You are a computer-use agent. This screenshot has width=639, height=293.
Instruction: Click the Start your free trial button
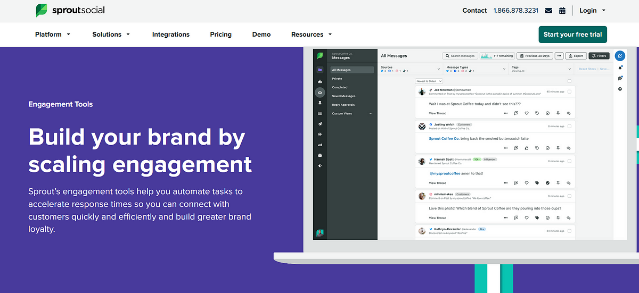572,35
